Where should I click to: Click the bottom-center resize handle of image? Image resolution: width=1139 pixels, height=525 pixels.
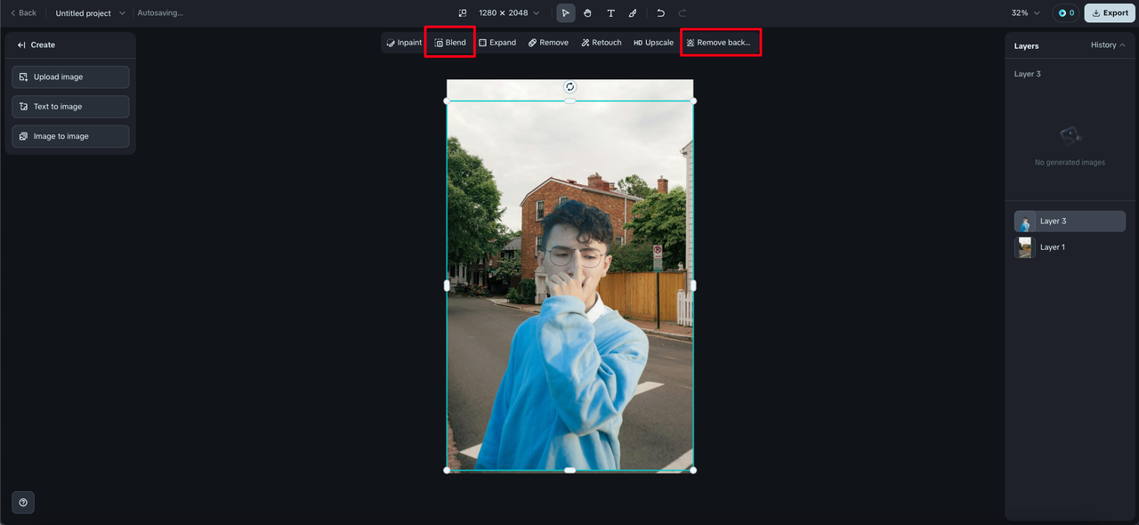click(569, 470)
